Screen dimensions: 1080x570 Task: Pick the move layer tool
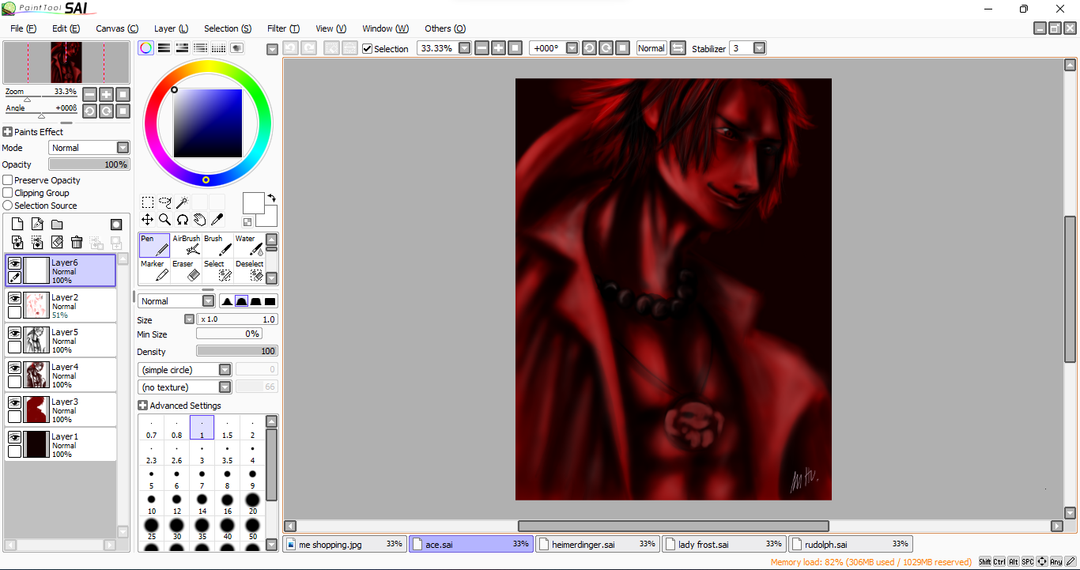[148, 220]
